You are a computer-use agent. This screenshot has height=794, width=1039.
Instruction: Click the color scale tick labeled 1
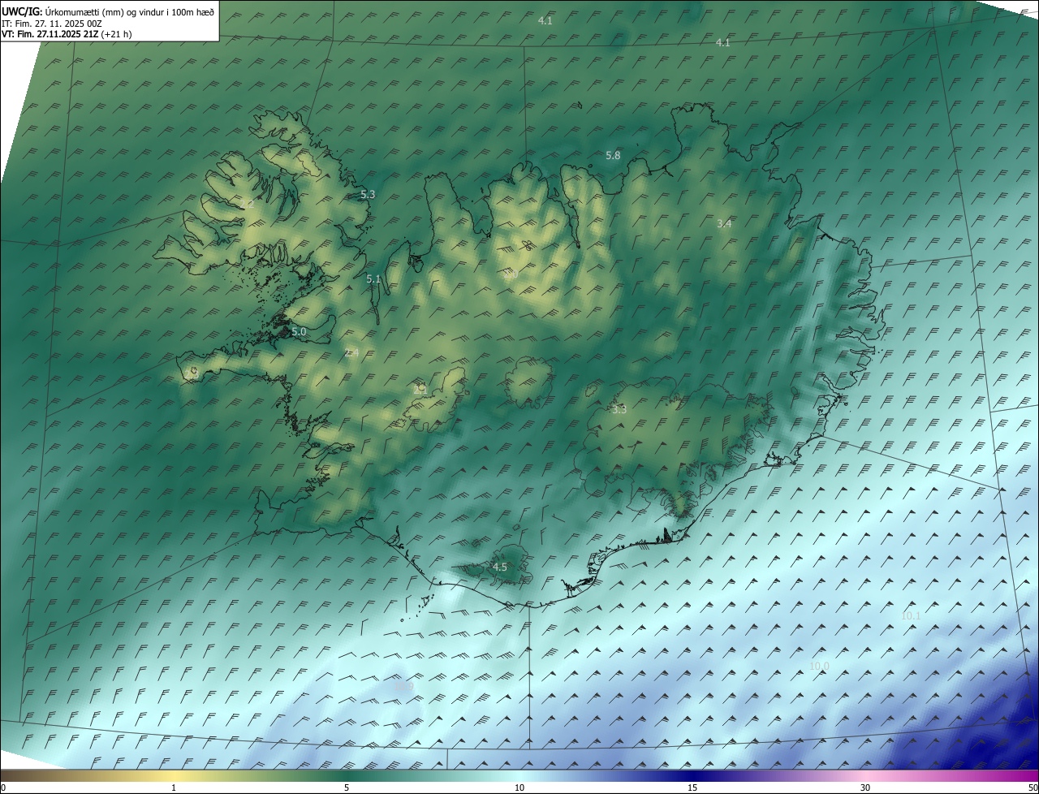tap(174, 788)
